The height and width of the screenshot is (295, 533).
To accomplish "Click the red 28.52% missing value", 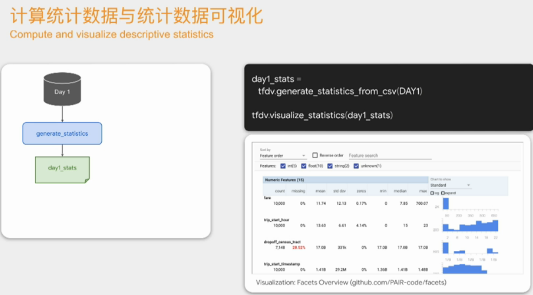I will (299, 248).
